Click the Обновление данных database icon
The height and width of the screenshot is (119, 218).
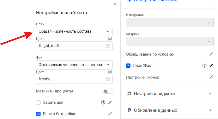pyautogui.click(x=129, y=110)
